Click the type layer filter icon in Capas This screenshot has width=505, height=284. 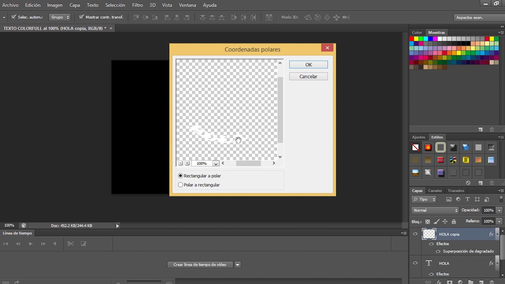[468, 199]
